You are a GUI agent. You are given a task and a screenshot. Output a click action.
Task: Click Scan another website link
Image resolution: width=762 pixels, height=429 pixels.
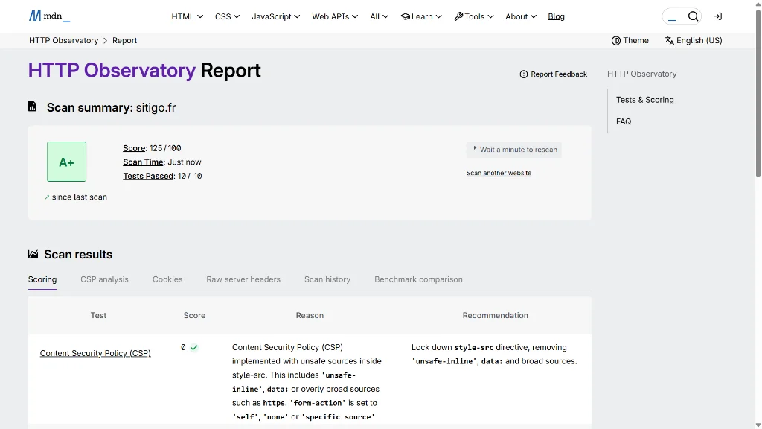pyautogui.click(x=499, y=173)
